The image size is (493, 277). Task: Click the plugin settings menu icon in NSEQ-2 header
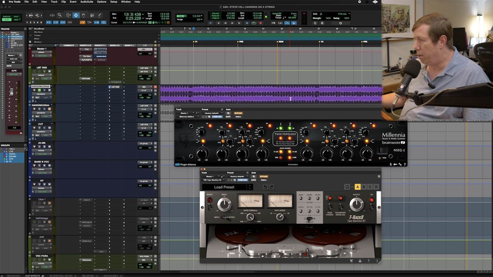tap(222, 110)
